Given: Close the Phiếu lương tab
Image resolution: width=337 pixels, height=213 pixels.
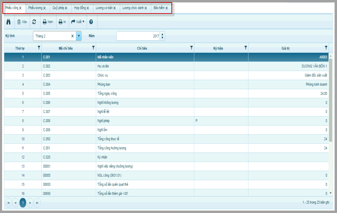Looking at the screenshot, I should 44,8.
